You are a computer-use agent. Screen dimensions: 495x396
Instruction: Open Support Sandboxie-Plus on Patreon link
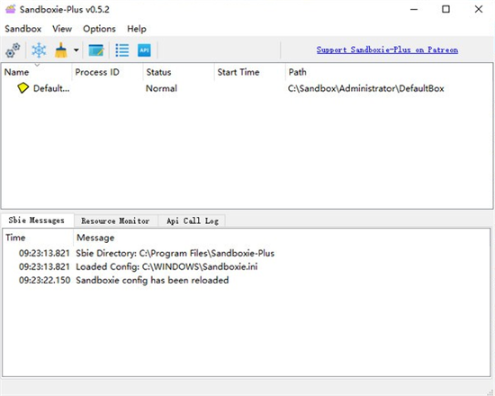[387, 49]
